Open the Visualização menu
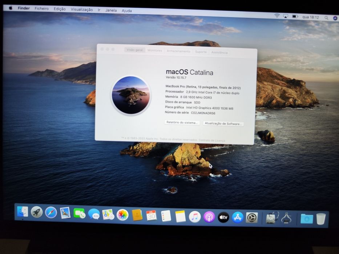This screenshot has height=254, width=339. [82, 9]
